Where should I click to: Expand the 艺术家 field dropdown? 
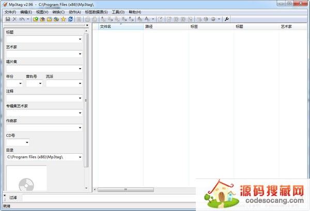click(x=80, y=54)
